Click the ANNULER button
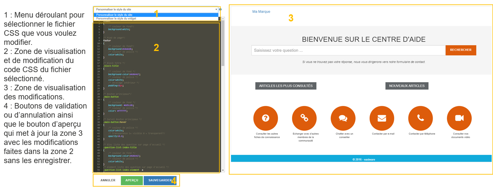The image size is (493, 192). point(108,180)
